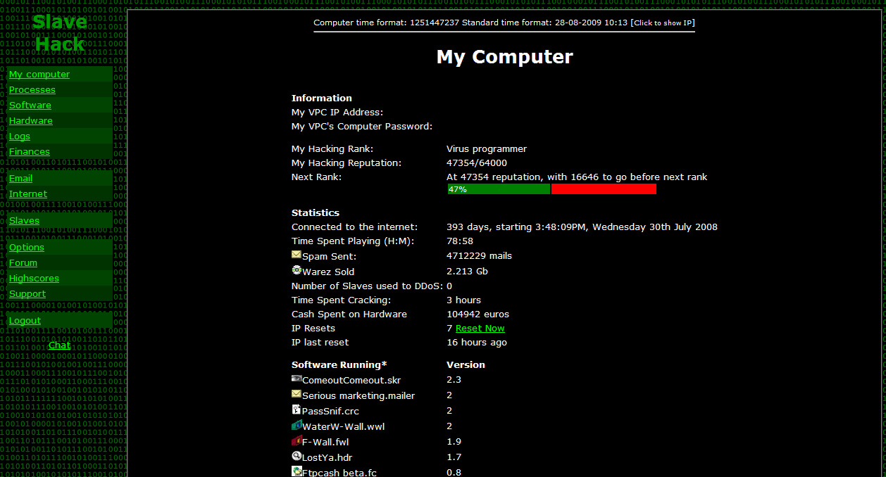Click the F-Wall.fwl firewall icon
886x477 pixels.
point(296,440)
